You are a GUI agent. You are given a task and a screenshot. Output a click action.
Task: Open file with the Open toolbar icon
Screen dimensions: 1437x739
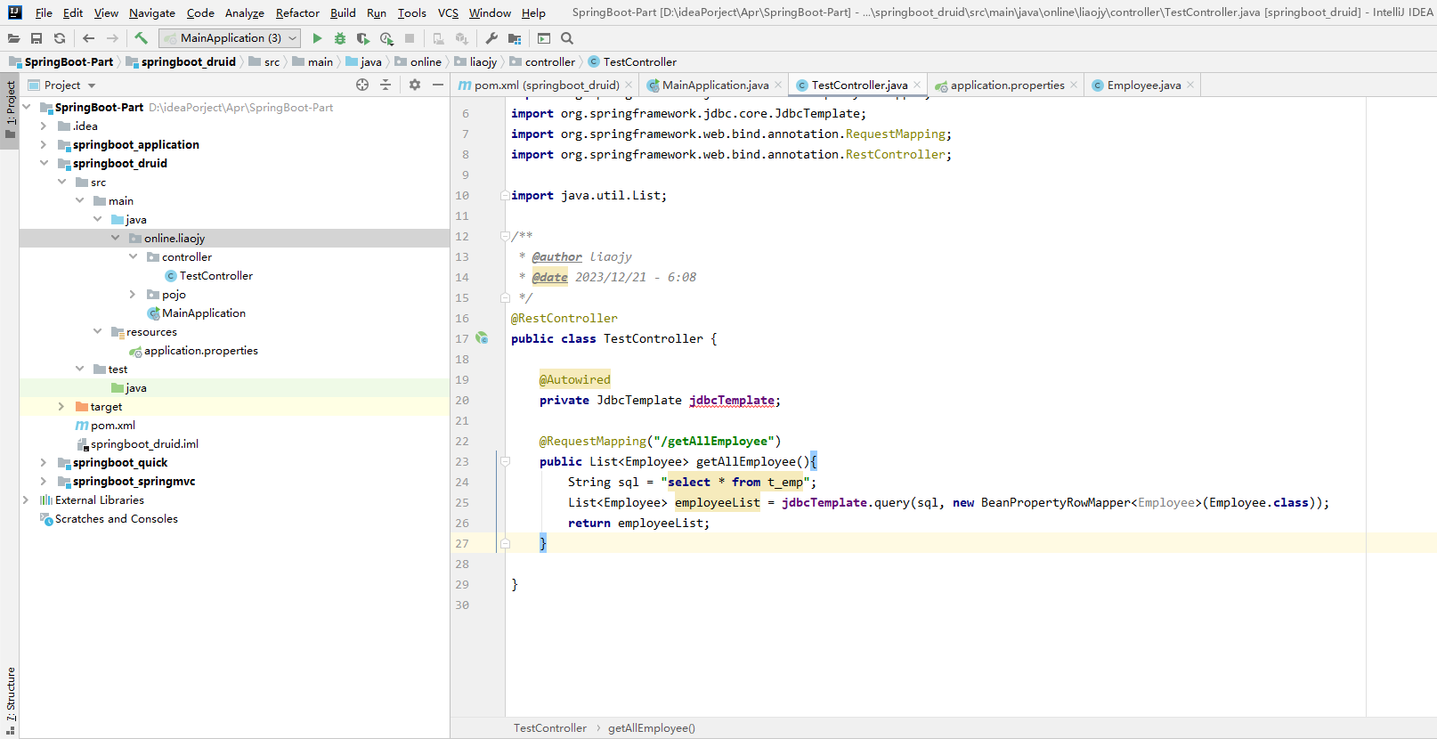(x=13, y=38)
